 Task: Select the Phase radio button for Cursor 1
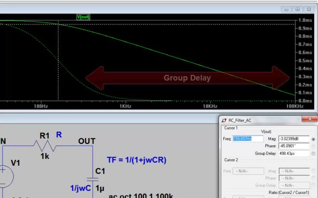313,146
